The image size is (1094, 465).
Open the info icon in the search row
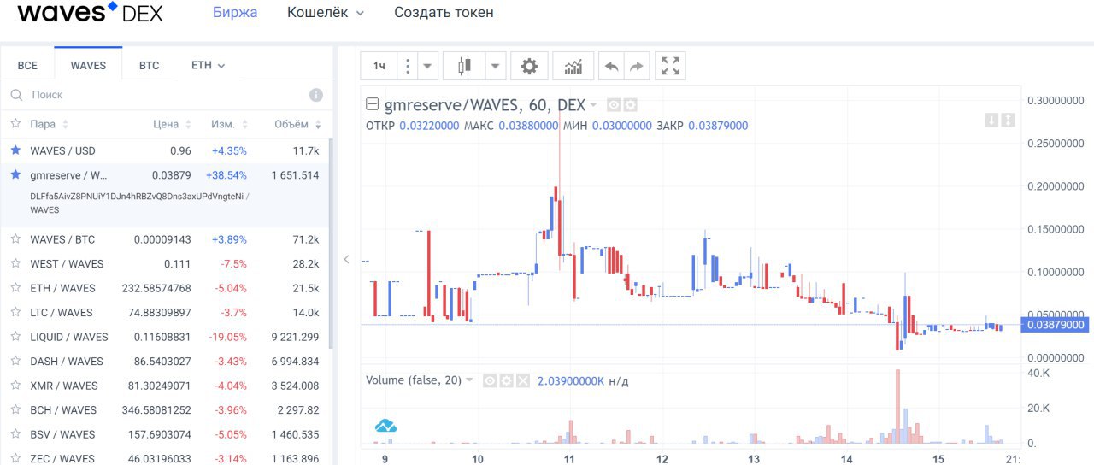pyautogui.click(x=316, y=95)
